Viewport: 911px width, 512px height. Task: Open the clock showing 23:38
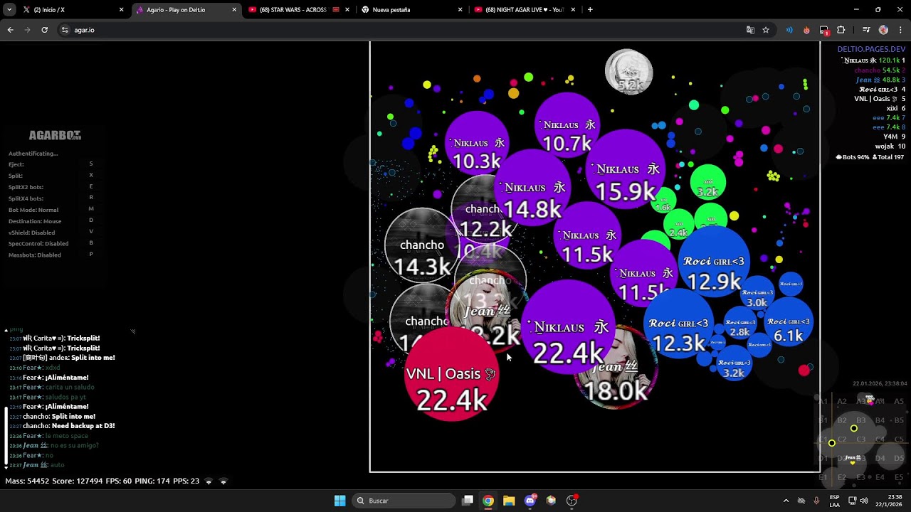point(889,501)
